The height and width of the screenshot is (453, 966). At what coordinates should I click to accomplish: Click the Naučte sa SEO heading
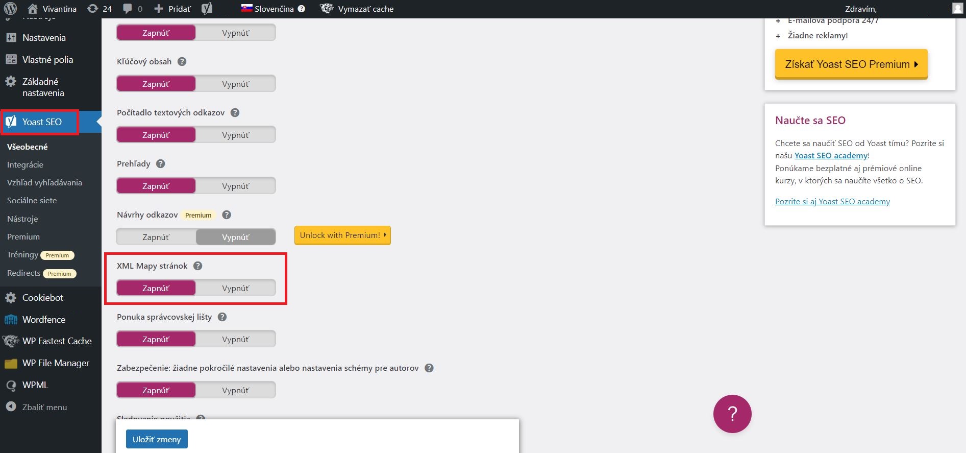pos(810,121)
